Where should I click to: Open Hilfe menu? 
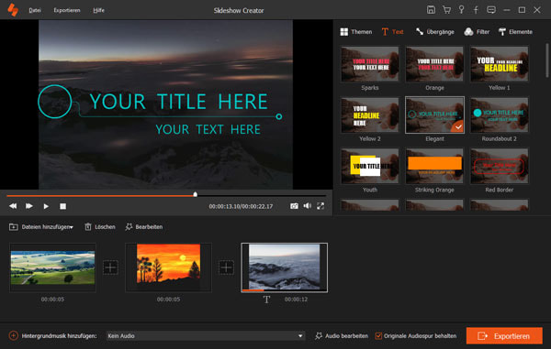99,10
